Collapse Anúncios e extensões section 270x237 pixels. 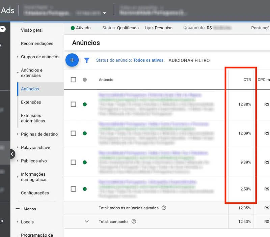pyautogui.click(x=18, y=73)
